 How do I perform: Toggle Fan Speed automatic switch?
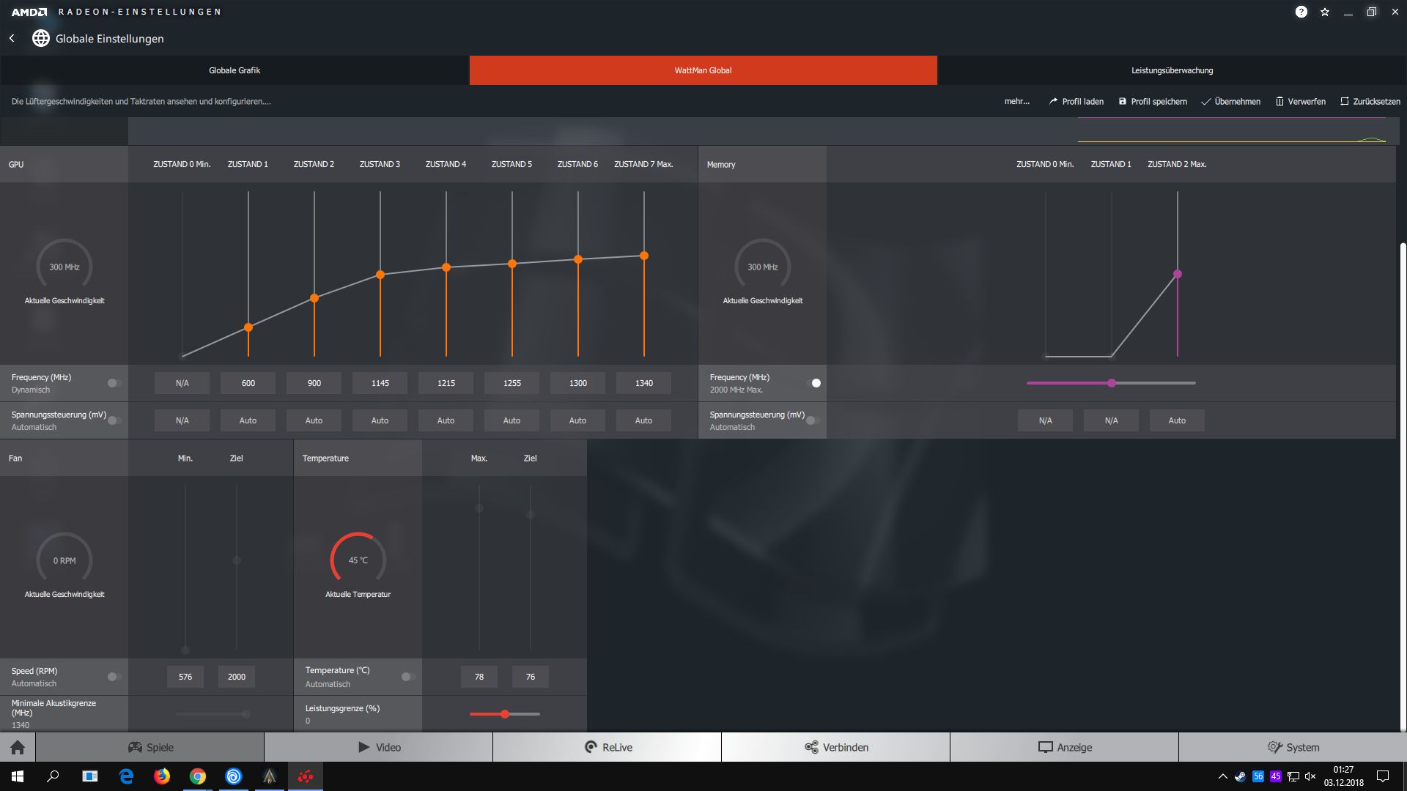click(114, 677)
